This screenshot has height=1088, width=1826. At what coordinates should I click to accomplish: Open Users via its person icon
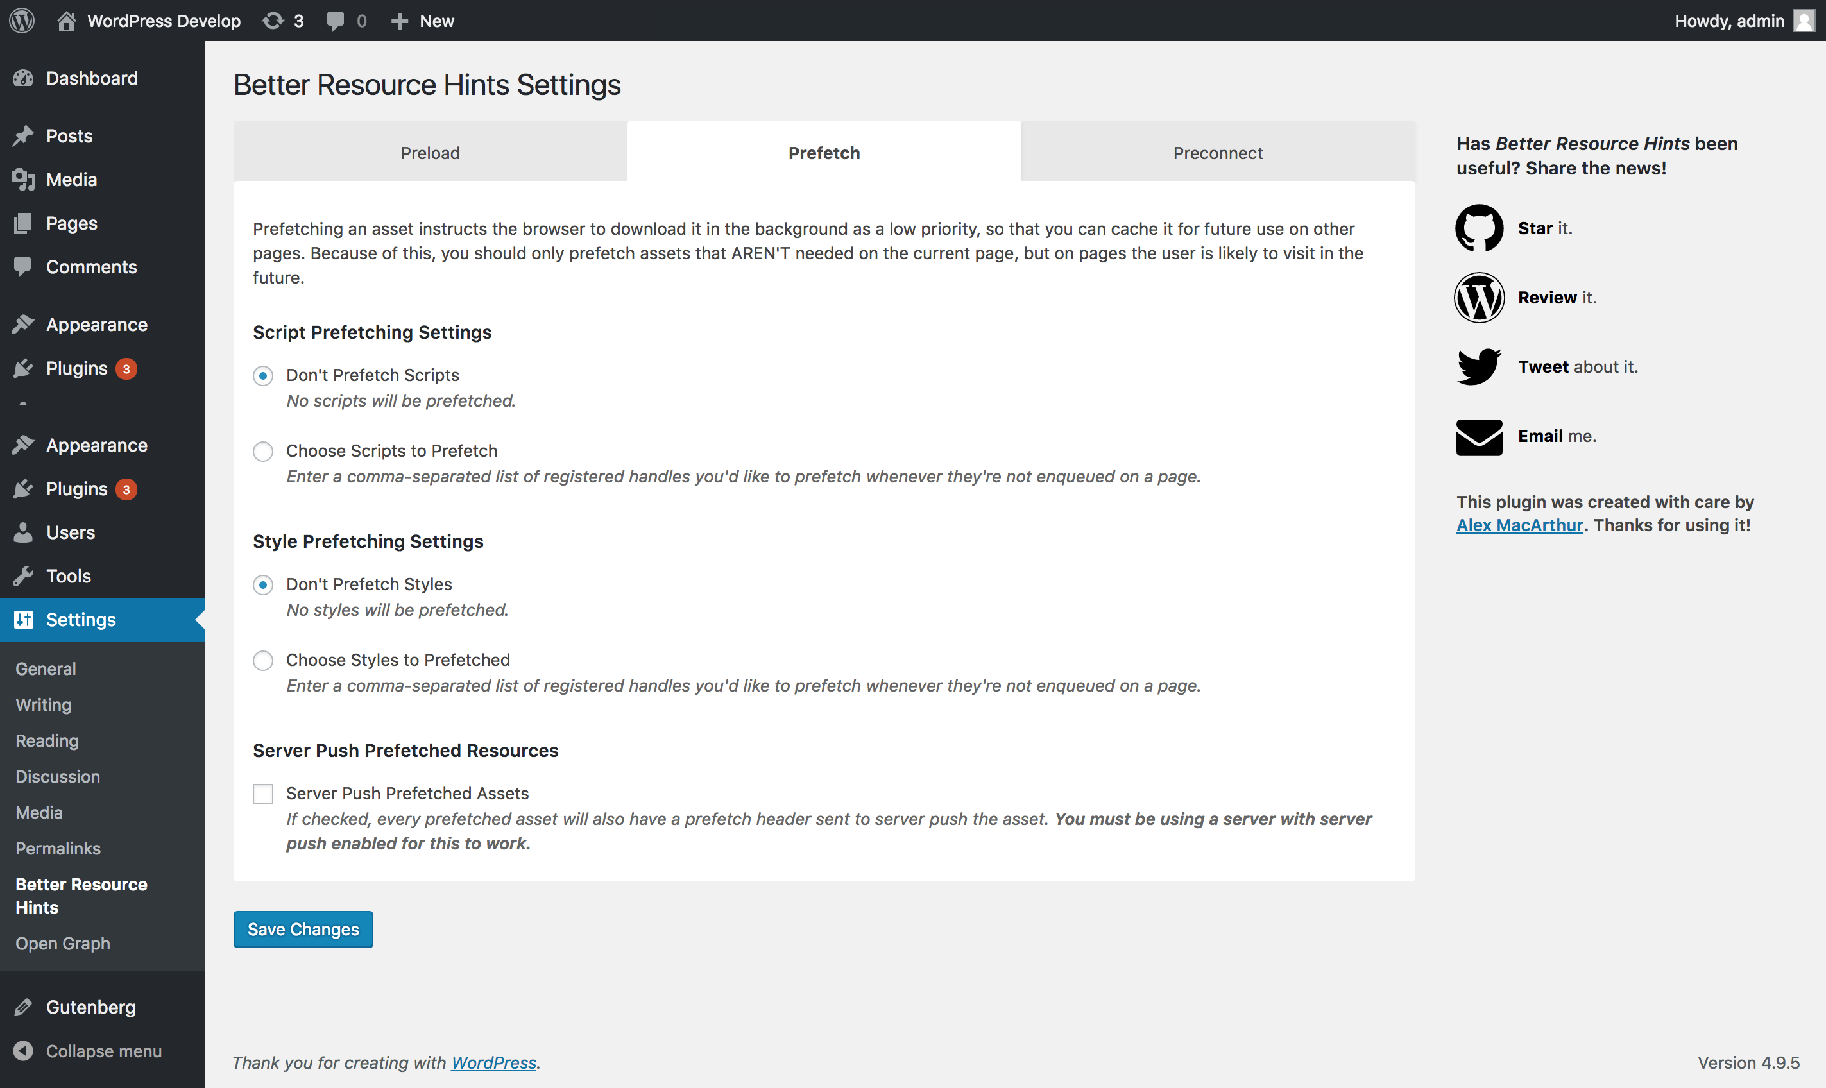tap(24, 532)
